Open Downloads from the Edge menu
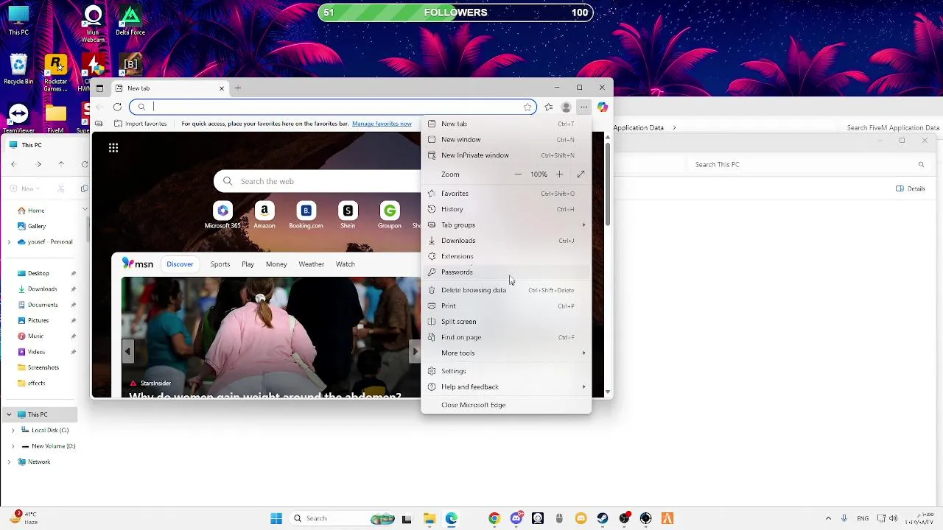The width and height of the screenshot is (943, 530). click(505, 241)
